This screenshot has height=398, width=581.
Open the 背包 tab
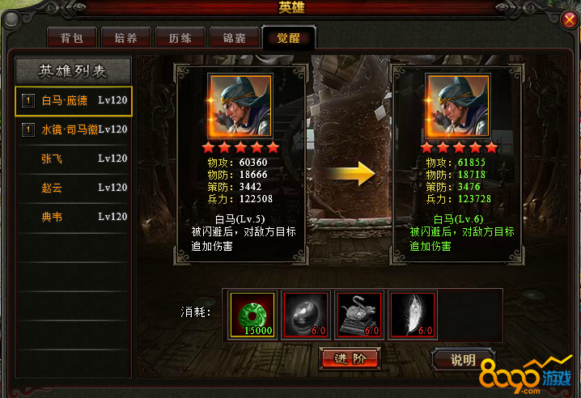[x=72, y=37]
